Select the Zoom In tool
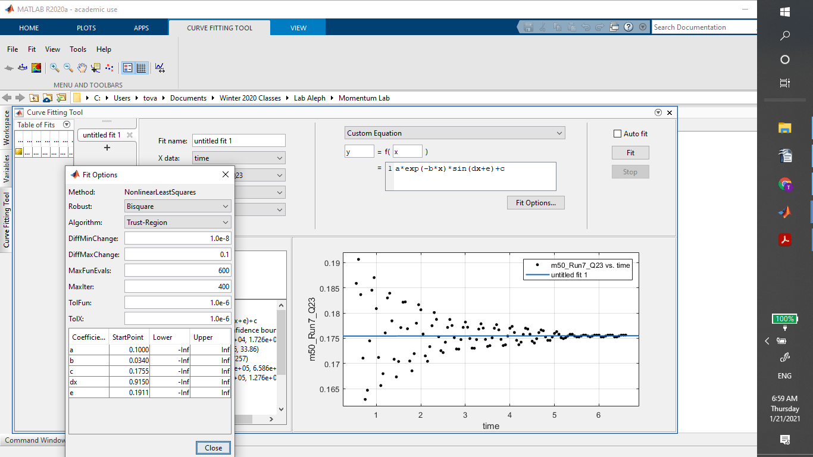This screenshot has width=813, height=457. 54,67
